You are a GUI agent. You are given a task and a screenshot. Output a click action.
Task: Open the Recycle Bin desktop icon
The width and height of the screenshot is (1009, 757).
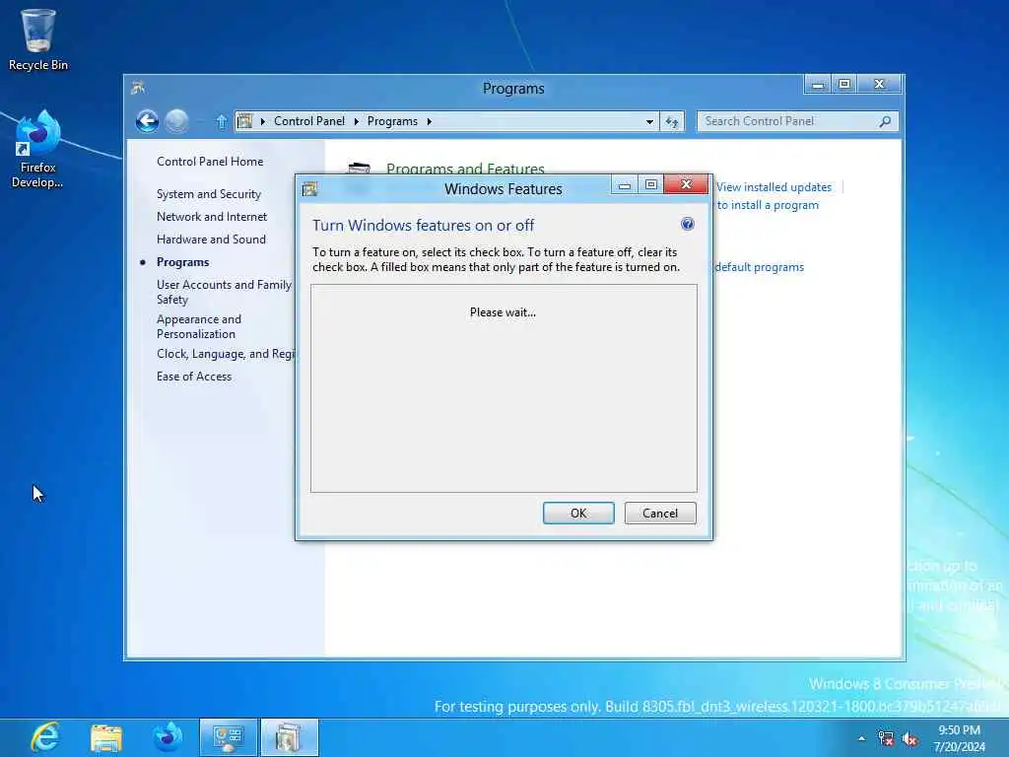[x=38, y=39]
